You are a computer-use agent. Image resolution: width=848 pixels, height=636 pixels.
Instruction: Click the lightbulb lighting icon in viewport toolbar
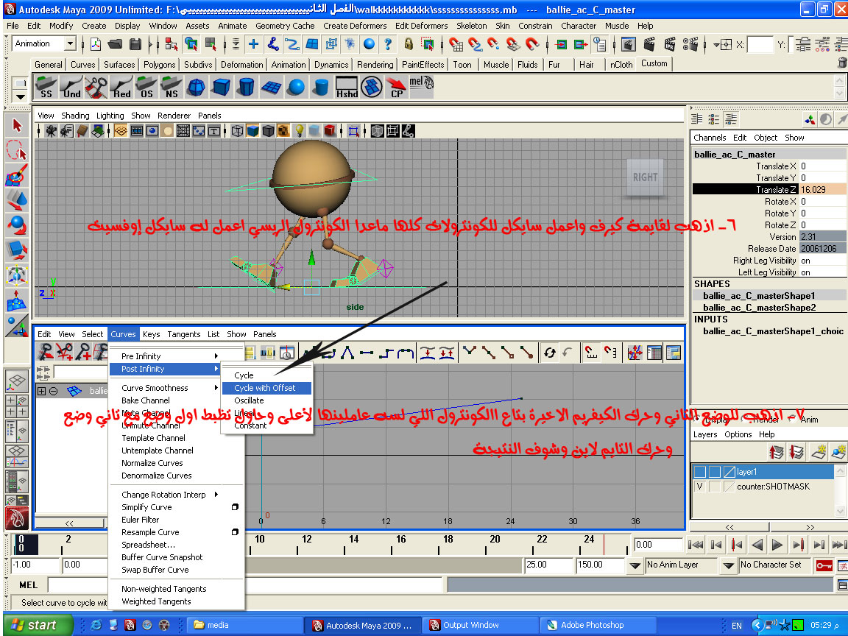tap(299, 130)
